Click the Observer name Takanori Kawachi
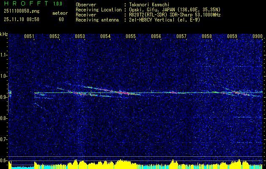Screen dimensions: 266x169 (x=149, y=5)
